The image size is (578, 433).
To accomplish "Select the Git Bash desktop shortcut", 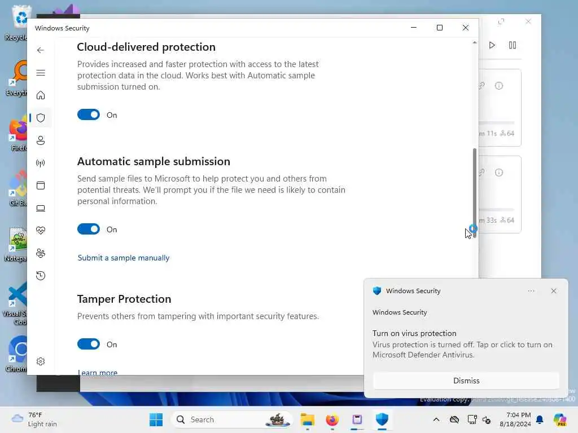I will tap(17, 188).
